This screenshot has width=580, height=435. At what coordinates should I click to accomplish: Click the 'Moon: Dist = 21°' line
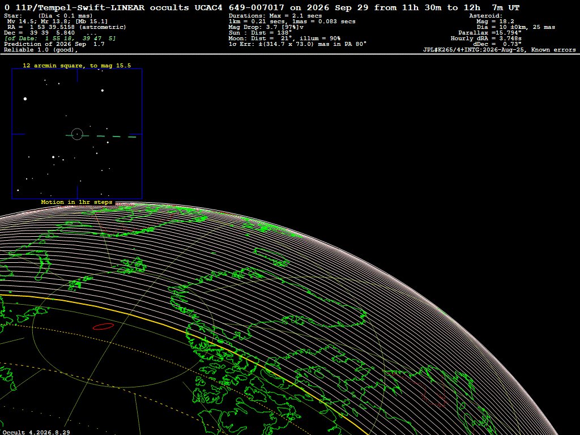(284, 38)
